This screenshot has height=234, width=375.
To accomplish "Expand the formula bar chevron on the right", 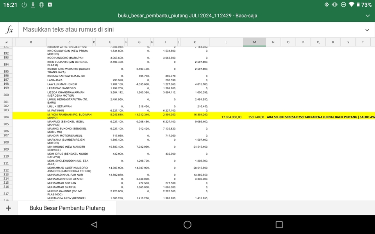I will tap(367, 30).
